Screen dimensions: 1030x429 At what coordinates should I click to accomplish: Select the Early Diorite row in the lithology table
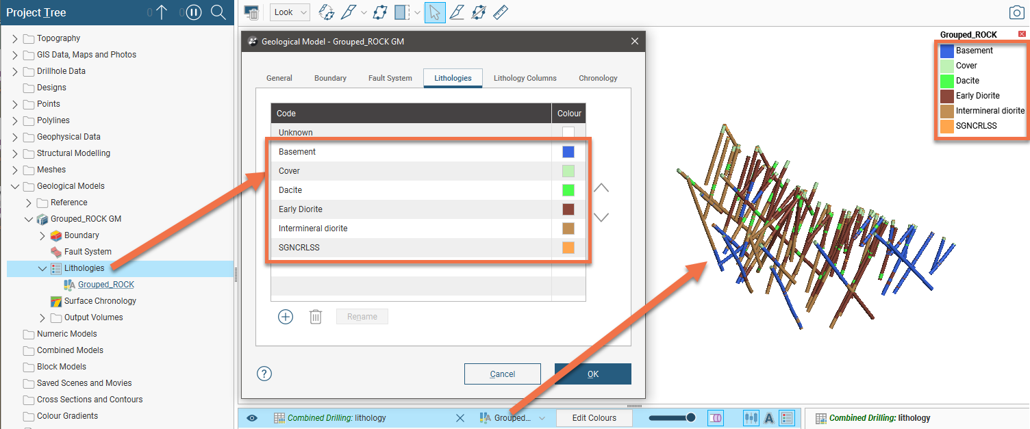[428, 209]
